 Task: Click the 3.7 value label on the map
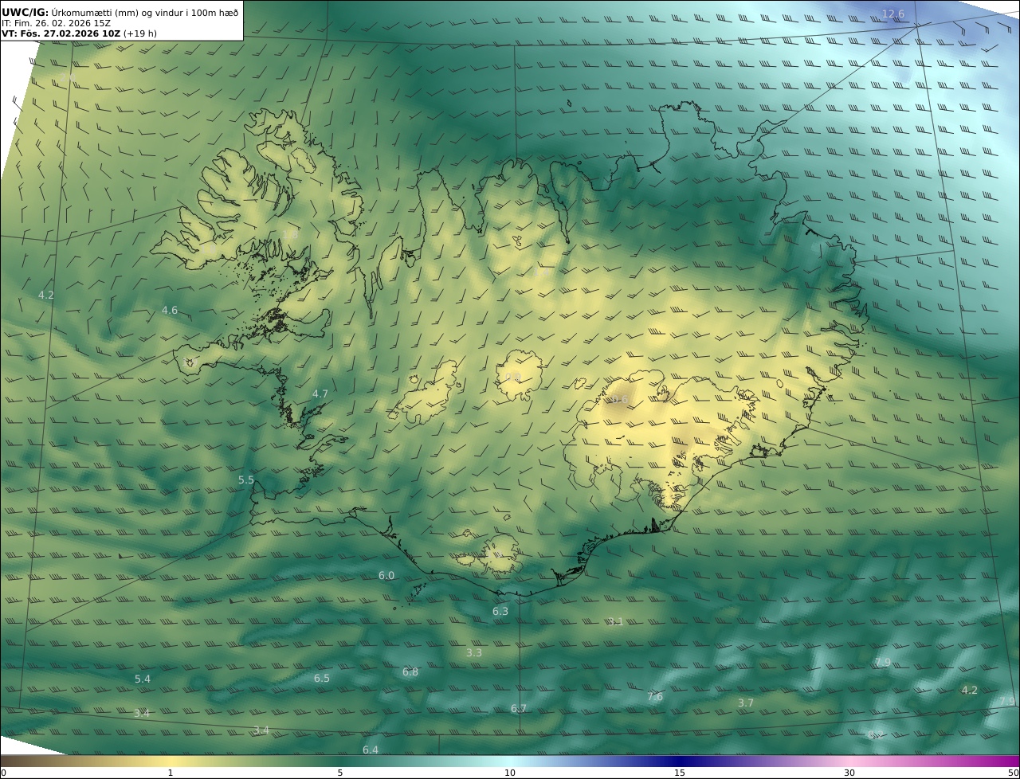745,703
